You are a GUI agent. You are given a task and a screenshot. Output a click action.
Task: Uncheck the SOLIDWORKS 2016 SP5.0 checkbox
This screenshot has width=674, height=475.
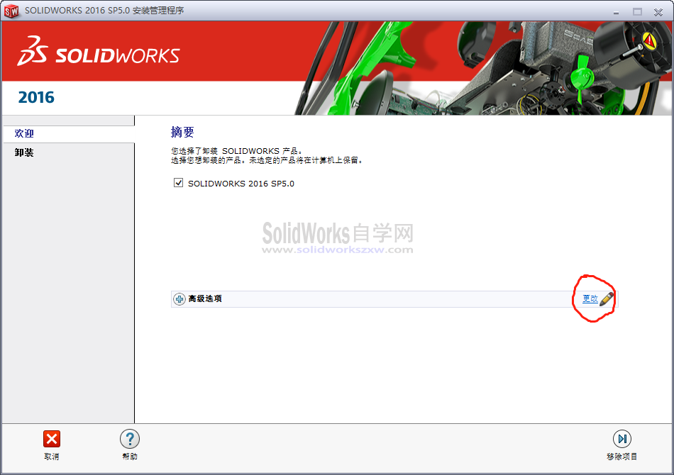point(178,182)
